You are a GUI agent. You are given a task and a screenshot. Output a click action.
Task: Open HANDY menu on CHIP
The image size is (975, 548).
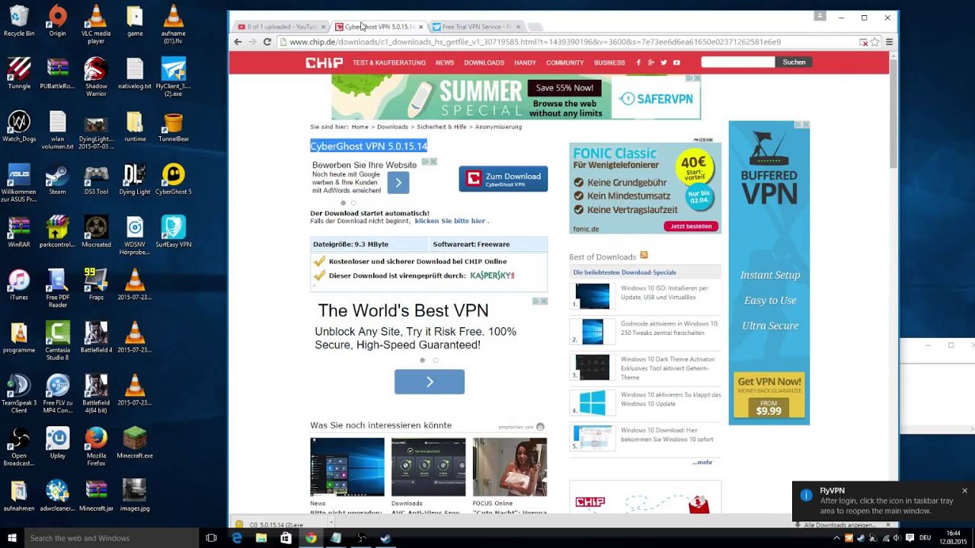pos(525,62)
